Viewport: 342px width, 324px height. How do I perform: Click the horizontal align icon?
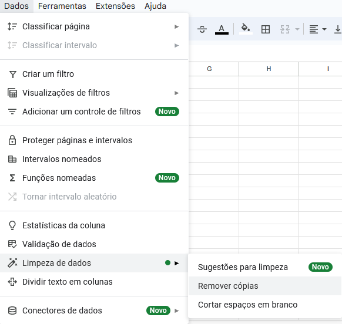314,29
